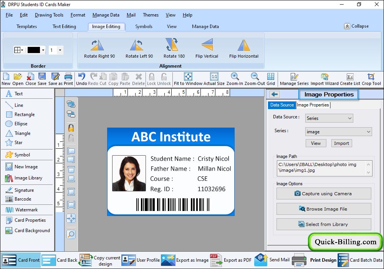The image size is (384, 269).
Task: Click the magnifier icon beside canvas
Action: pos(71,234)
